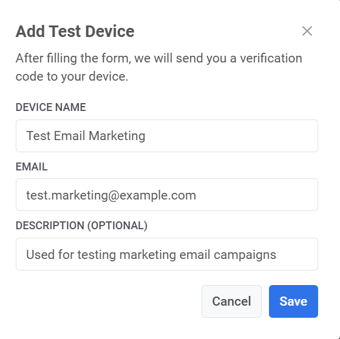This screenshot has width=340, height=339.
Task: Click 'code to your device' text line
Action: click(72, 76)
